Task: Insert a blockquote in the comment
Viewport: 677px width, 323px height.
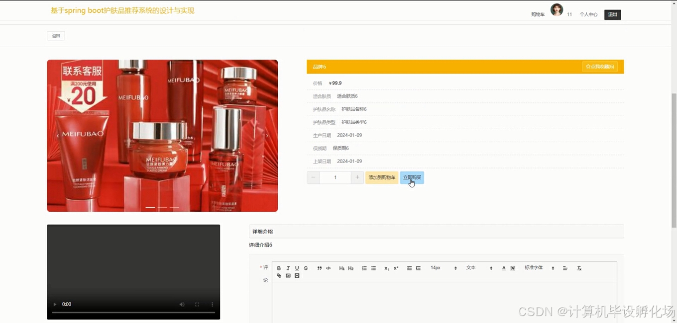Action: tap(320, 268)
